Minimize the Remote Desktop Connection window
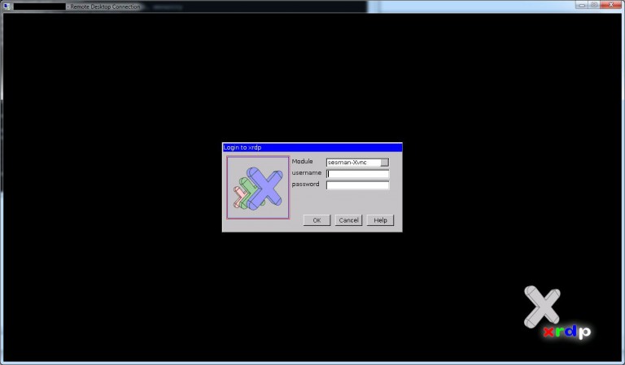The width and height of the screenshot is (625, 365). tap(582, 5)
